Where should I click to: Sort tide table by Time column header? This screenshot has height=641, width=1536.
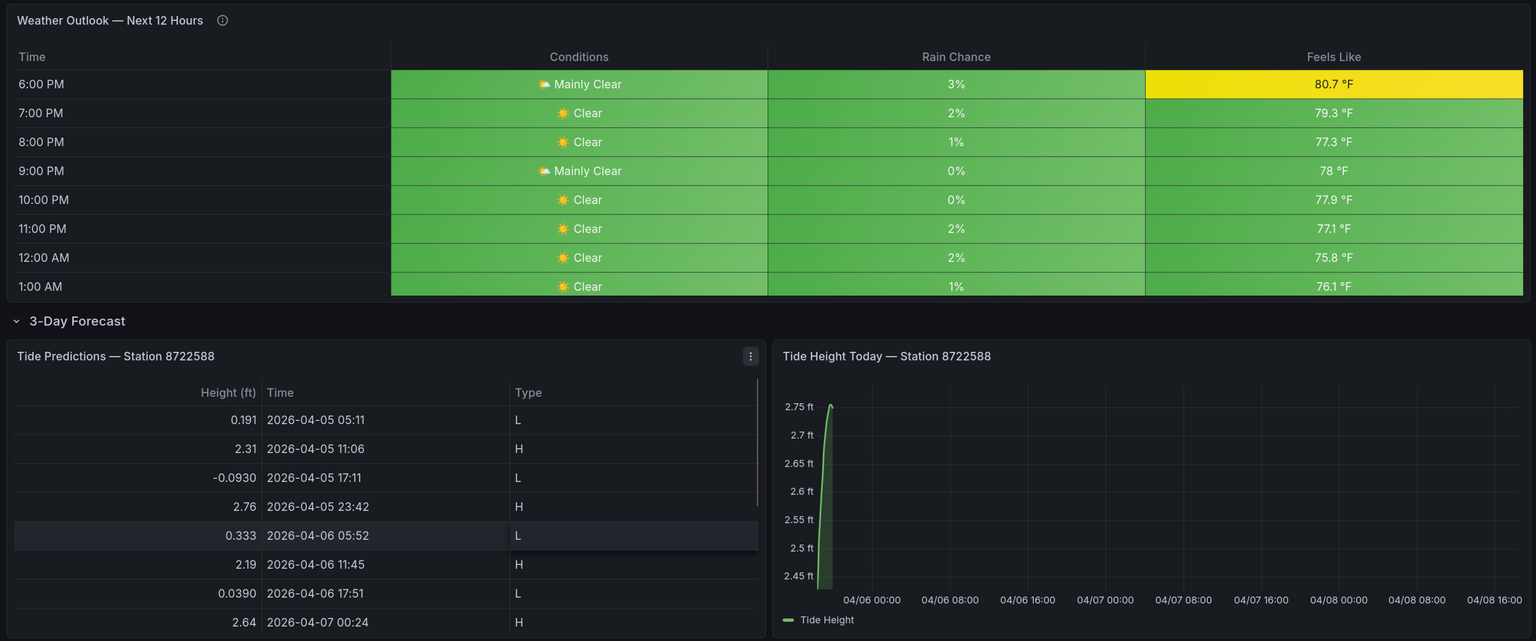(x=279, y=393)
